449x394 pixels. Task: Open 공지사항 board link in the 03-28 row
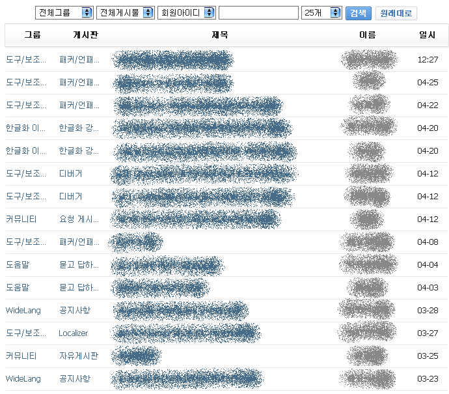(x=75, y=310)
